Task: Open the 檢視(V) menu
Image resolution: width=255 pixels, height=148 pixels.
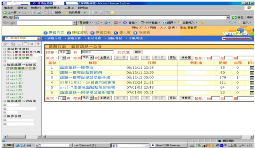Action: tap(36, 8)
